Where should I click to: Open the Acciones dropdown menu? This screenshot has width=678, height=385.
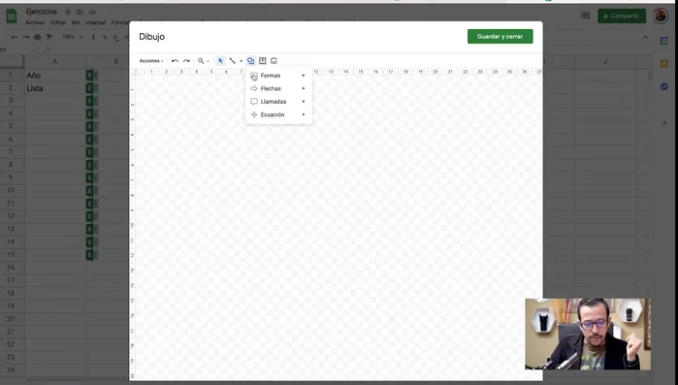(151, 61)
